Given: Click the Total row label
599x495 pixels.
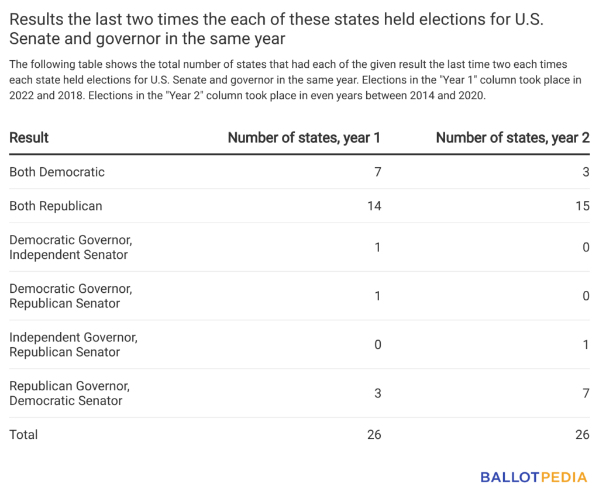Looking at the screenshot, I should coord(23,434).
